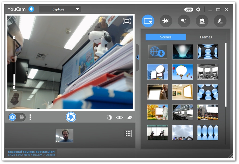Choose the hot air balloon scene

pos(182,72)
